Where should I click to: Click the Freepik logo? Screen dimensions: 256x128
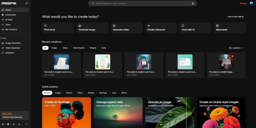[9, 3]
